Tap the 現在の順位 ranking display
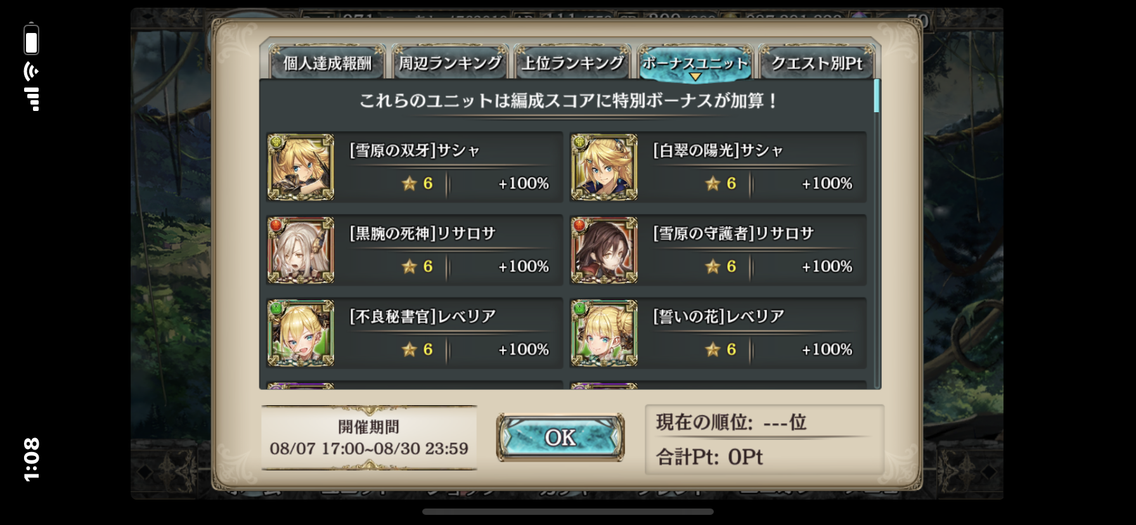 pos(731,422)
